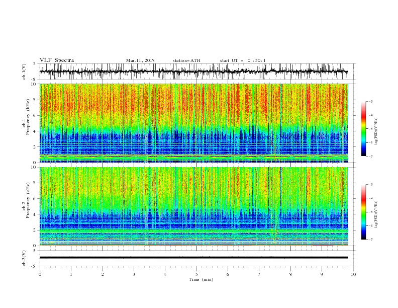This screenshot has height=308, width=398.
Task: Select the 'Mar.11, 2018' date label
Action: [x=140, y=60]
